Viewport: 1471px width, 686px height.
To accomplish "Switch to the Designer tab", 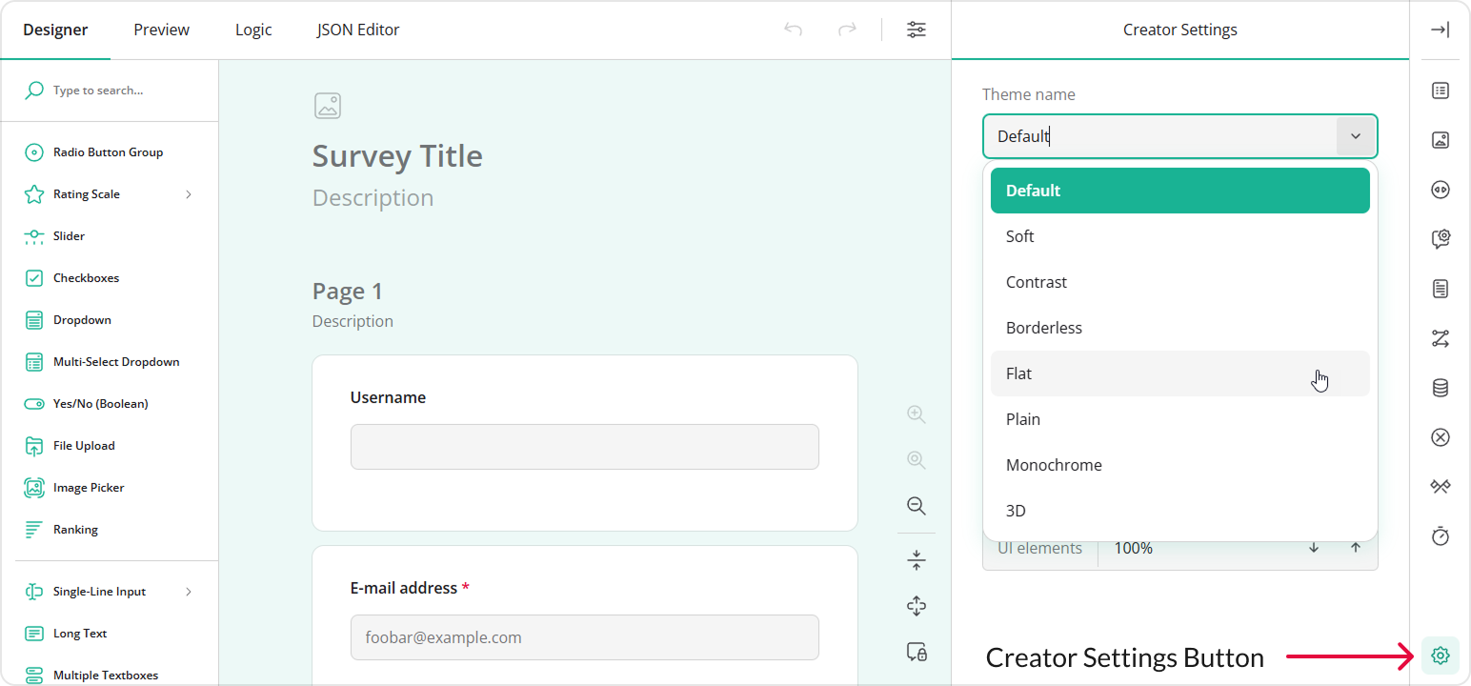I will tap(55, 30).
